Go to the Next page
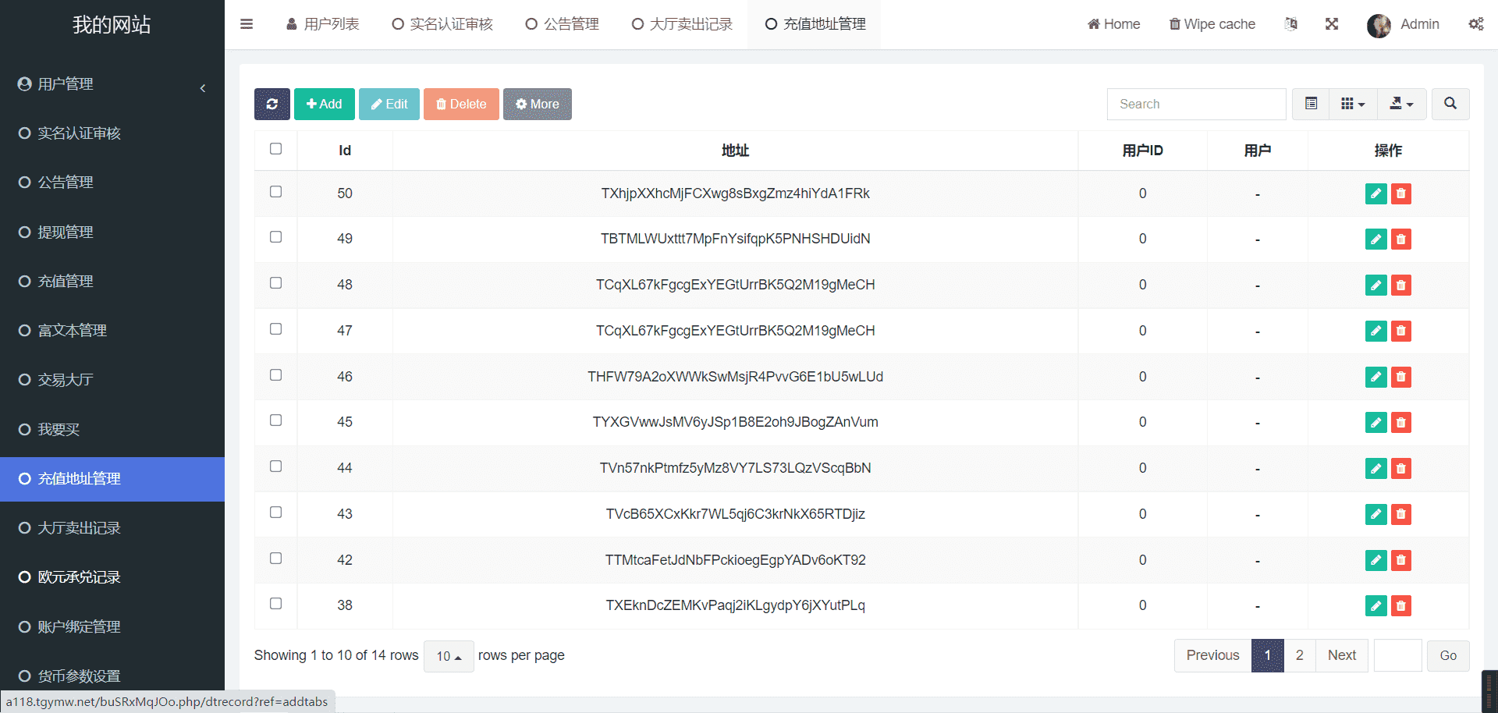The height and width of the screenshot is (713, 1498). pos(1341,655)
